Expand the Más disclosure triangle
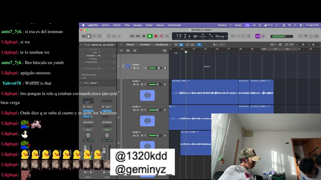This screenshot has height=180, width=321. tap(81, 78)
